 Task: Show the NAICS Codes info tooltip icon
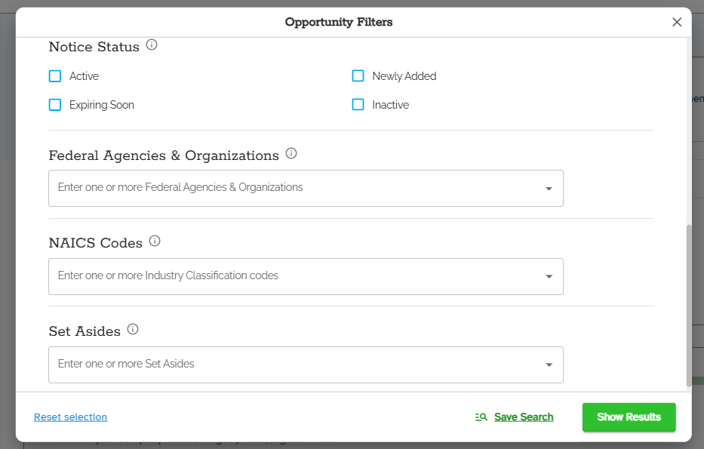(x=155, y=241)
